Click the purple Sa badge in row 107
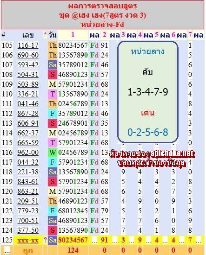The image size is (206, 255). 53,65
